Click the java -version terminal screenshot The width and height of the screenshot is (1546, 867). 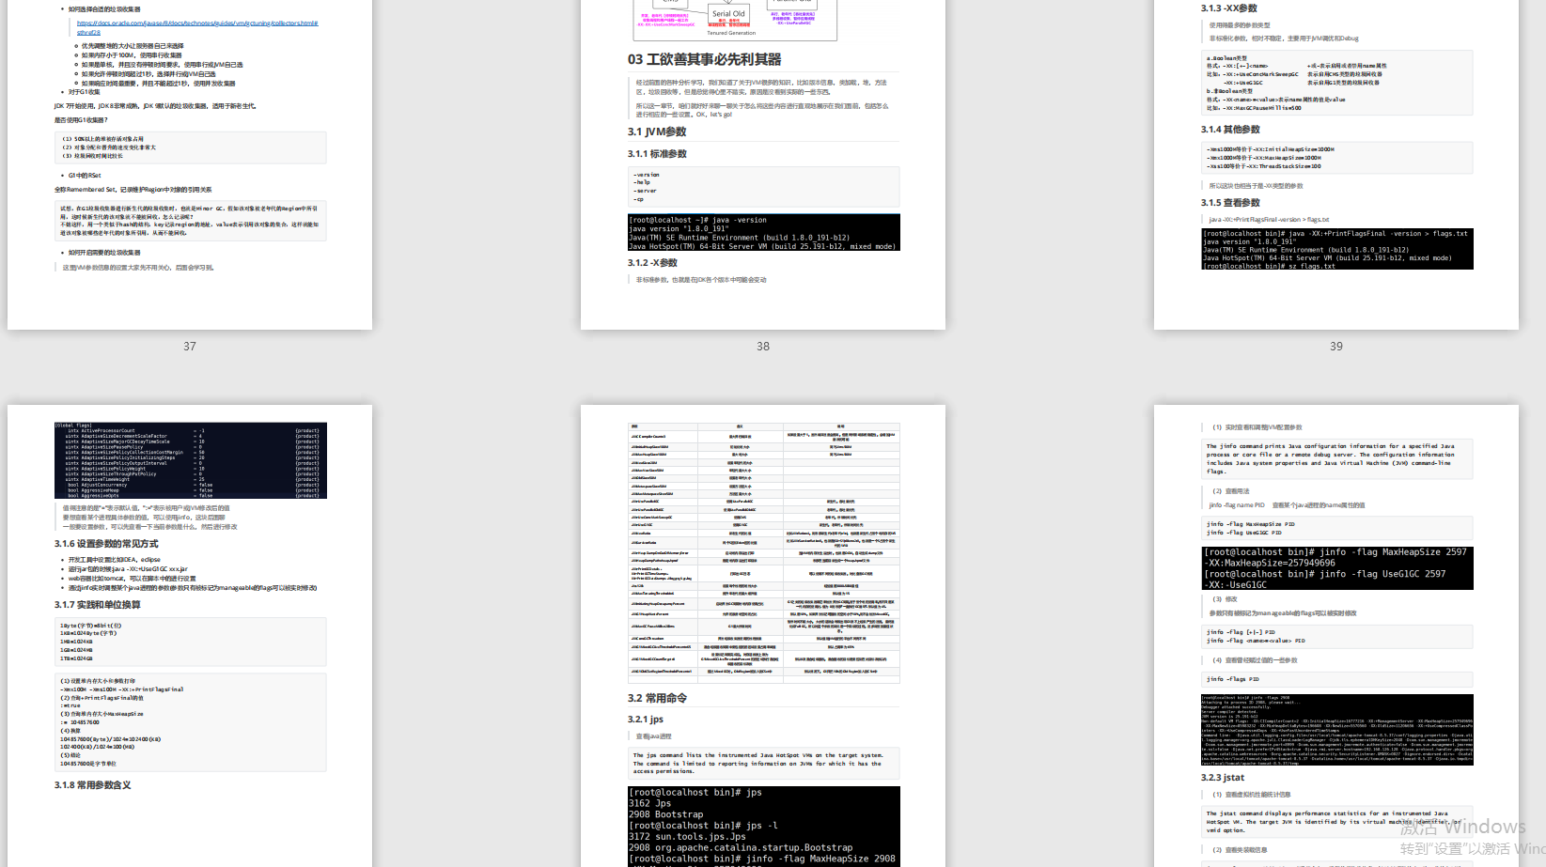point(764,232)
